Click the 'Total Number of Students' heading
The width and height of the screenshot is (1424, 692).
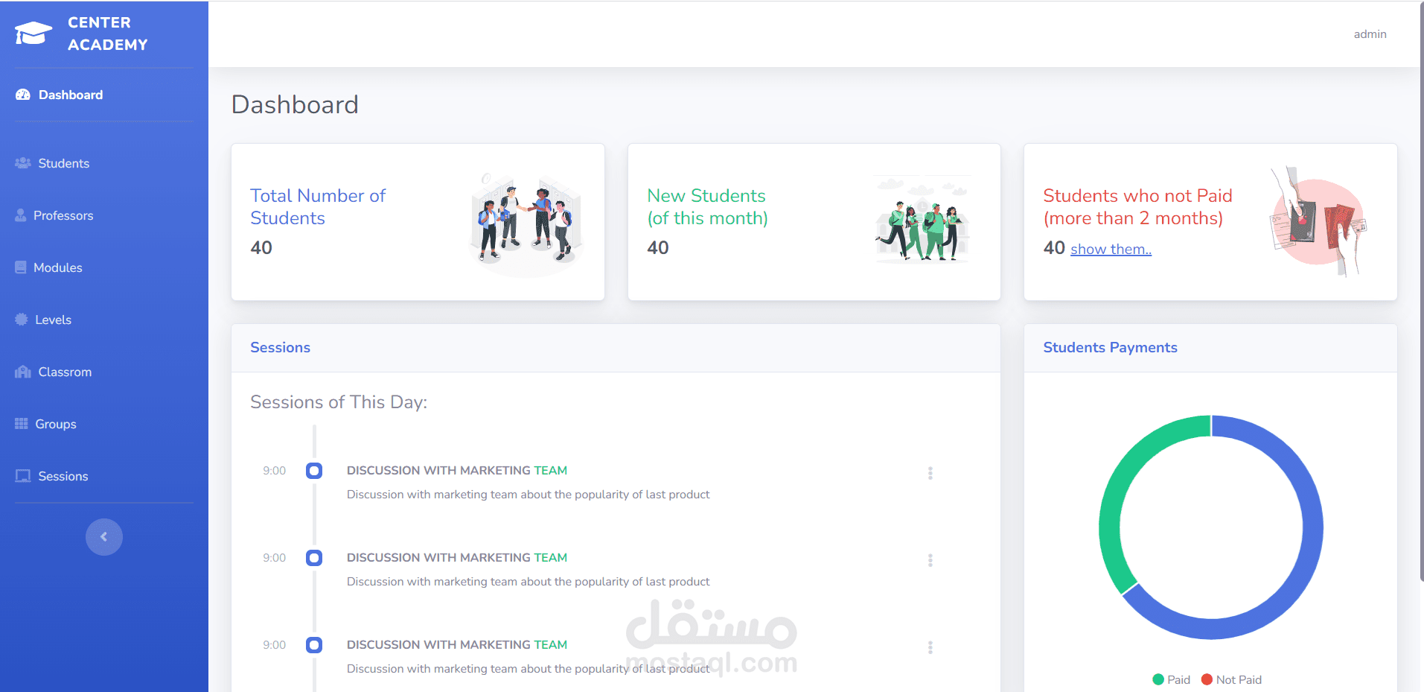point(318,207)
